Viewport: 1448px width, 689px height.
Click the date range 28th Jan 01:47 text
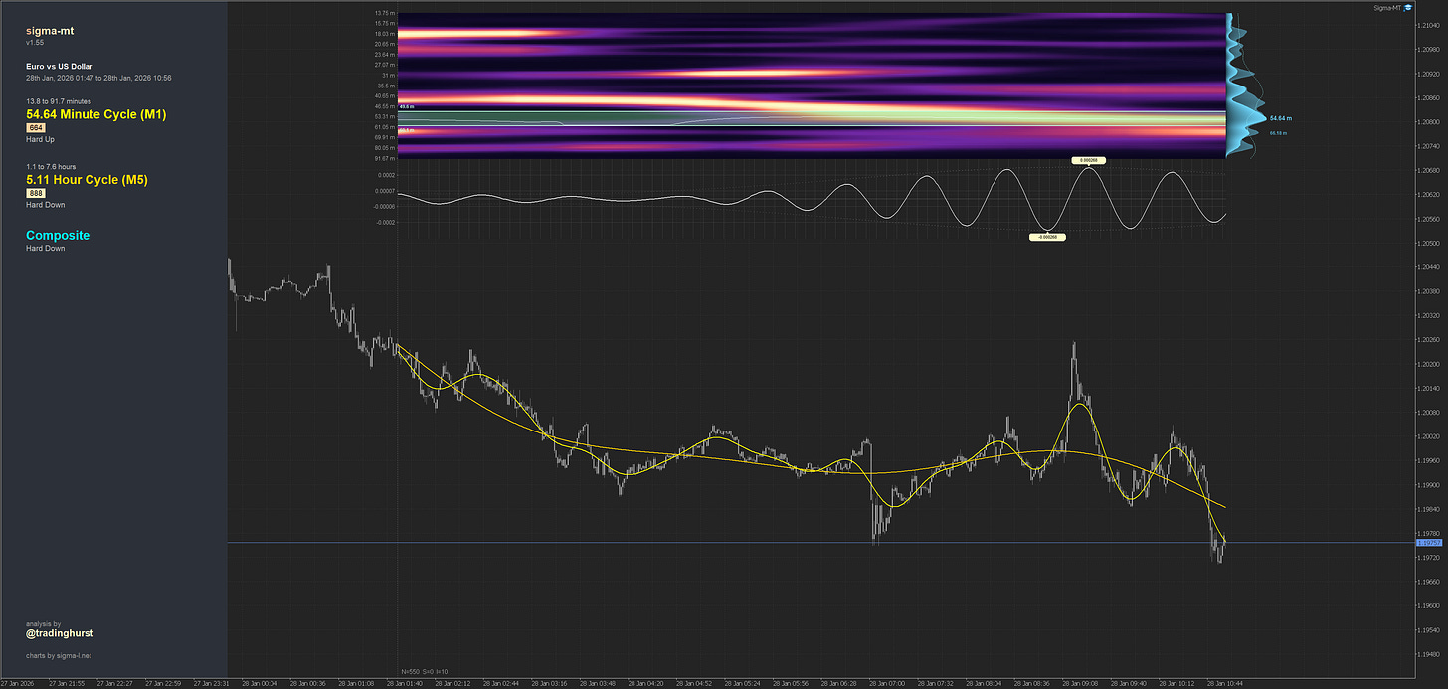coord(99,77)
